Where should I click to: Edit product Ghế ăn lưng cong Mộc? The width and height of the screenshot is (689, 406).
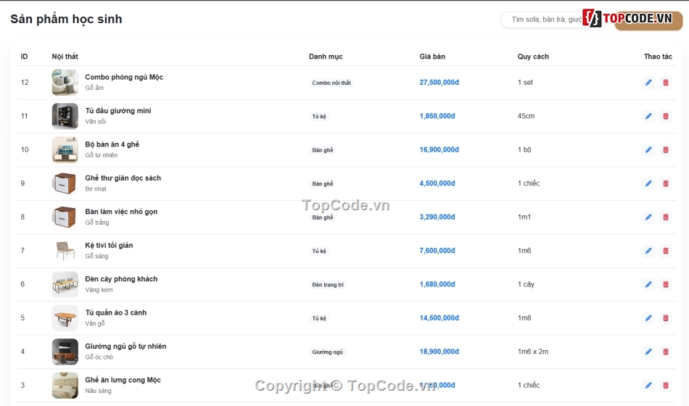point(648,386)
